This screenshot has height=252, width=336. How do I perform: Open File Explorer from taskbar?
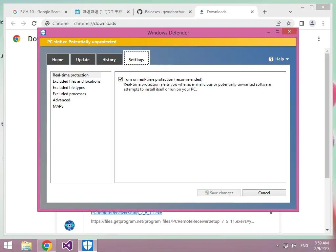click(x=27, y=245)
